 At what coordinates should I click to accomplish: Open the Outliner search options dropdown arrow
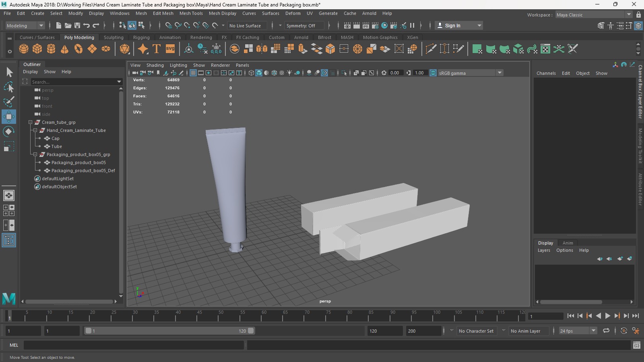tap(119, 82)
